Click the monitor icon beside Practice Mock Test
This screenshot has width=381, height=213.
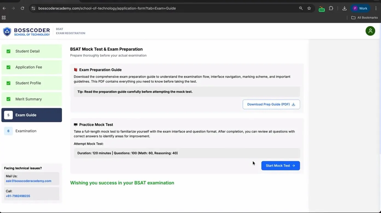tap(76, 125)
